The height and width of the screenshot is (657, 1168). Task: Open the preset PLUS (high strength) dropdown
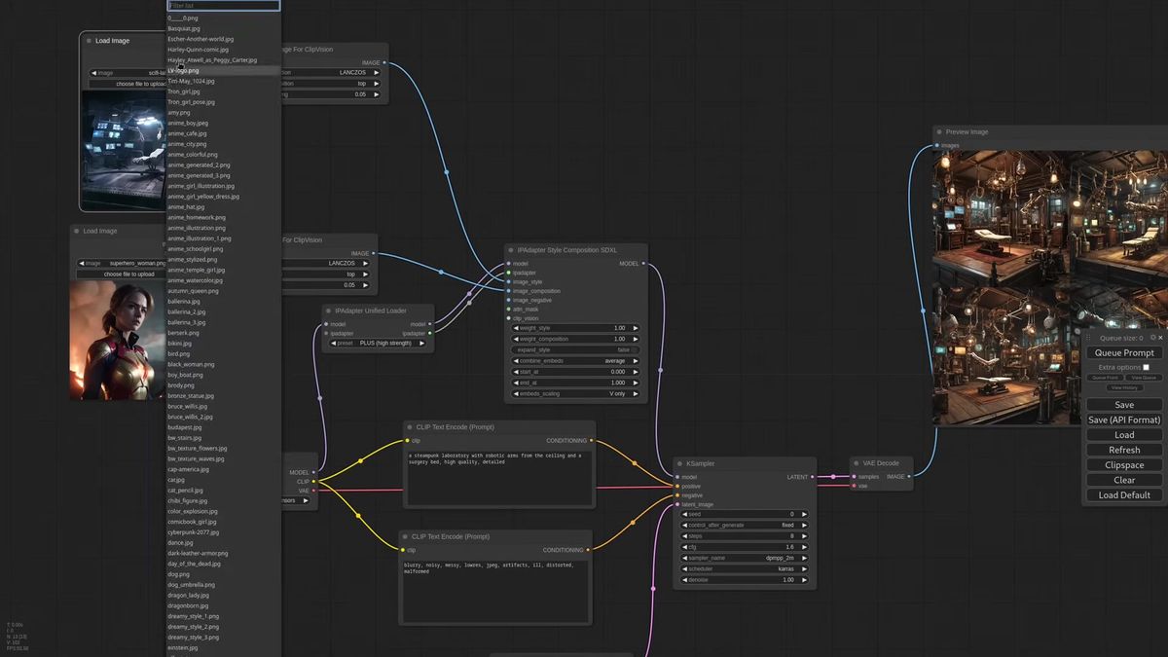(378, 343)
